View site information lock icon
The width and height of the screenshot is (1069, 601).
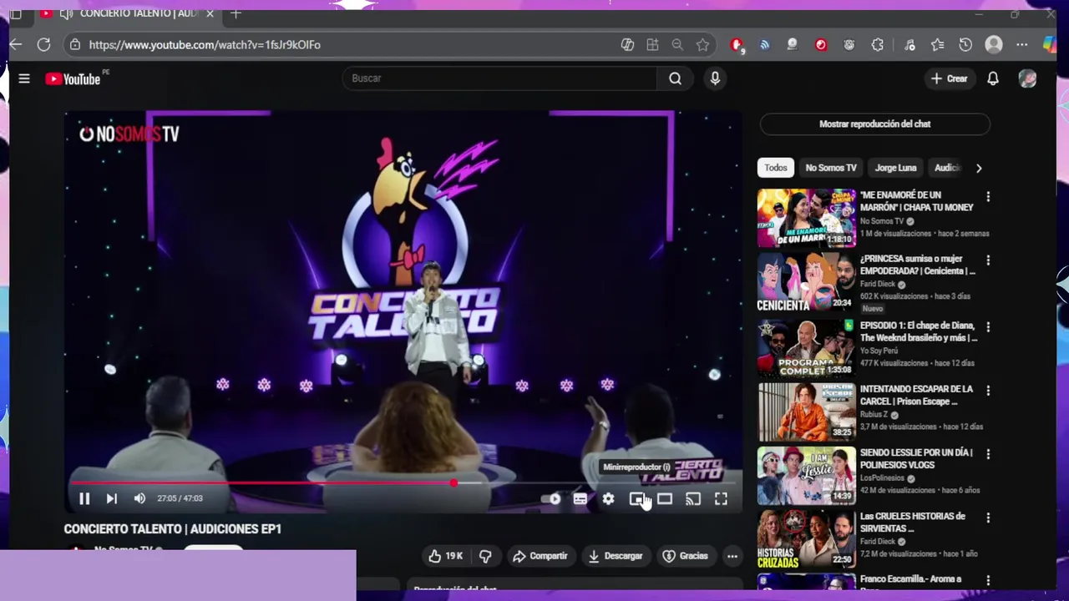75,45
